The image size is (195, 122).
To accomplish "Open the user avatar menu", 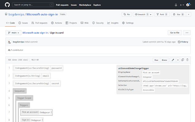I will coord(189,5).
